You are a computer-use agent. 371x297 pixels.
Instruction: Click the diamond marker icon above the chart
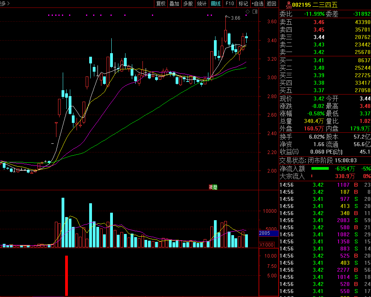coord(247,12)
